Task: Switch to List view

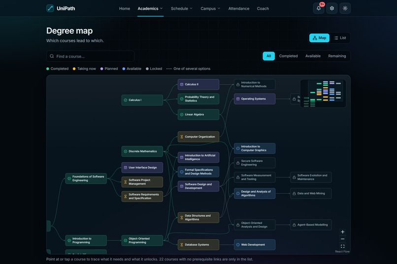Action: point(340,38)
